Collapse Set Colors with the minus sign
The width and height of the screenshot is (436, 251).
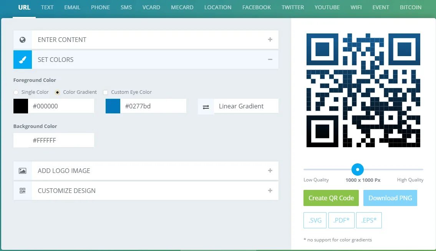click(x=270, y=60)
